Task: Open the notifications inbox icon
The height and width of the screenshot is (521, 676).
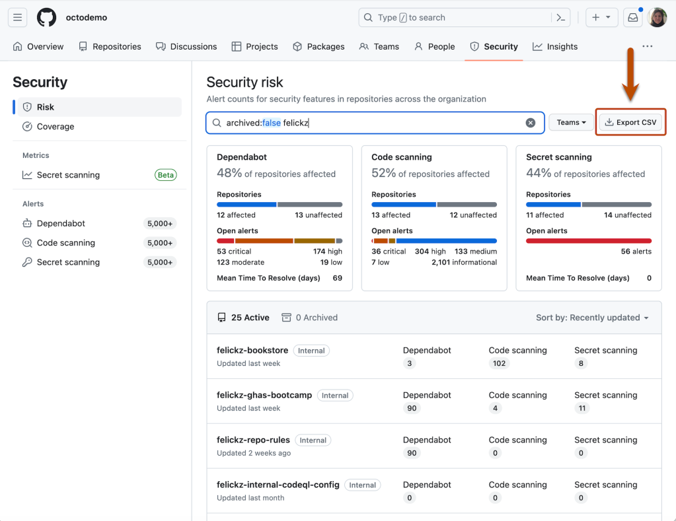Action: pyautogui.click(x=632, y=17)
